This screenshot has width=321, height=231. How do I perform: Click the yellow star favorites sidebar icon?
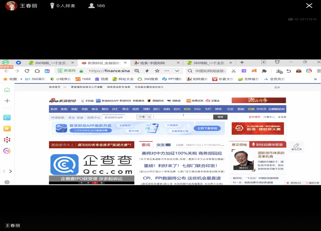(7, 128)
